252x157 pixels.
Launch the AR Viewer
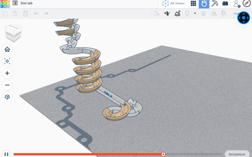point(173,3)
